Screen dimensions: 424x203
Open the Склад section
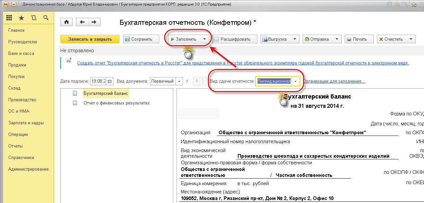point(14,88)
